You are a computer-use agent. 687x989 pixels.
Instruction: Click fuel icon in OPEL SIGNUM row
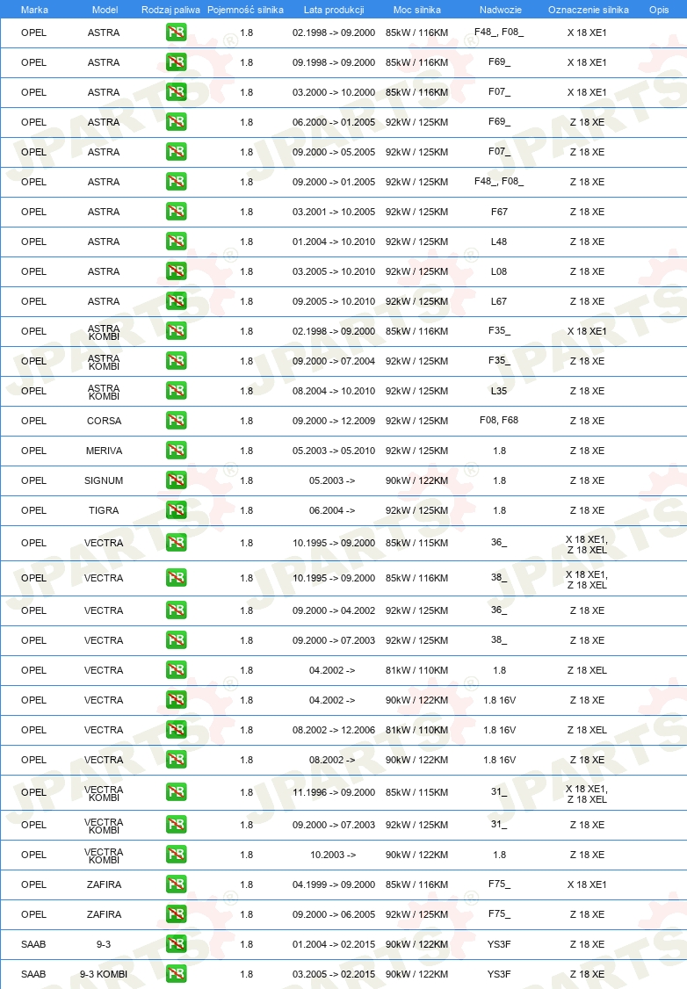[176, 480]
